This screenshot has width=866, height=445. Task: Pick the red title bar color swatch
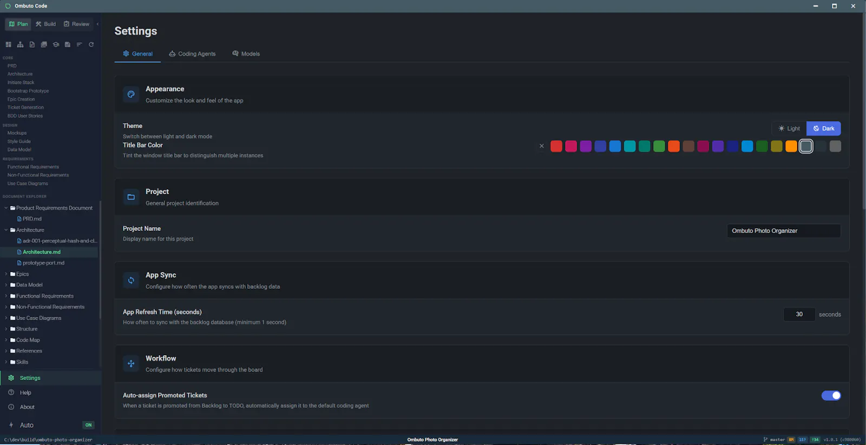[x=556, y=146]
